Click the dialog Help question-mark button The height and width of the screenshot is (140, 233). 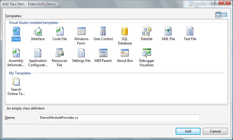point(215,3)
